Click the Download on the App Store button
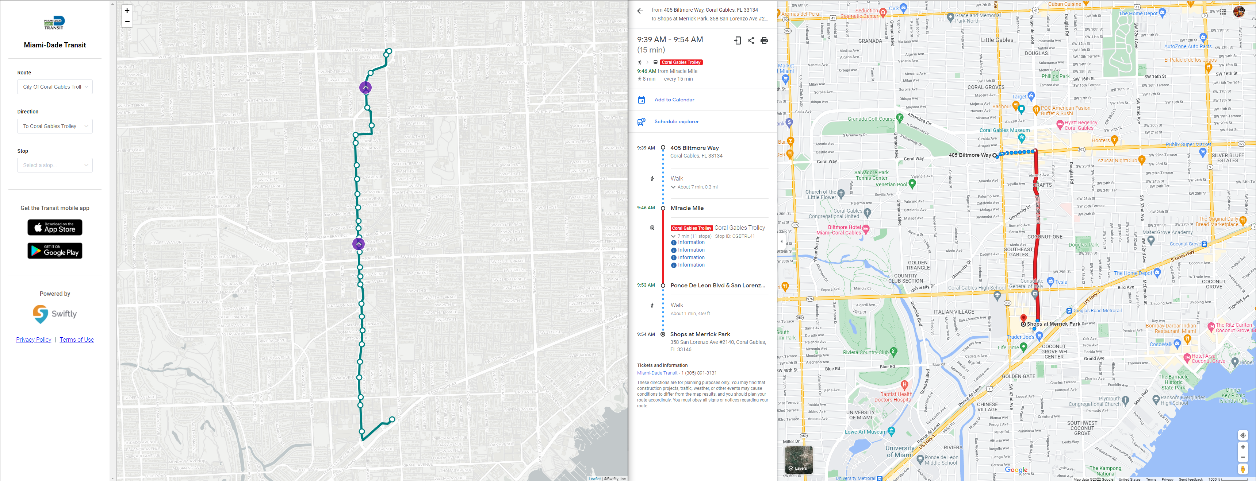 pos(55,227)
